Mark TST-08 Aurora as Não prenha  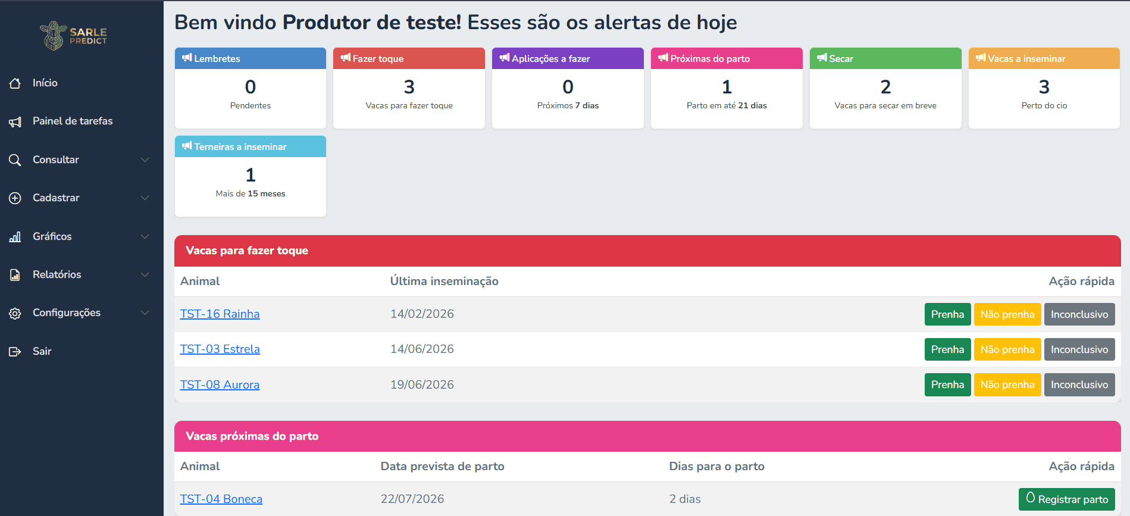(x=1007, y=384)
